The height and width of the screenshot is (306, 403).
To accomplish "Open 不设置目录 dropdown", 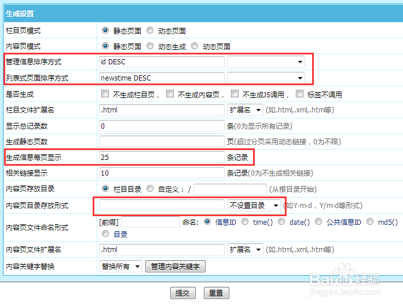I will click(x=254, y=205).
